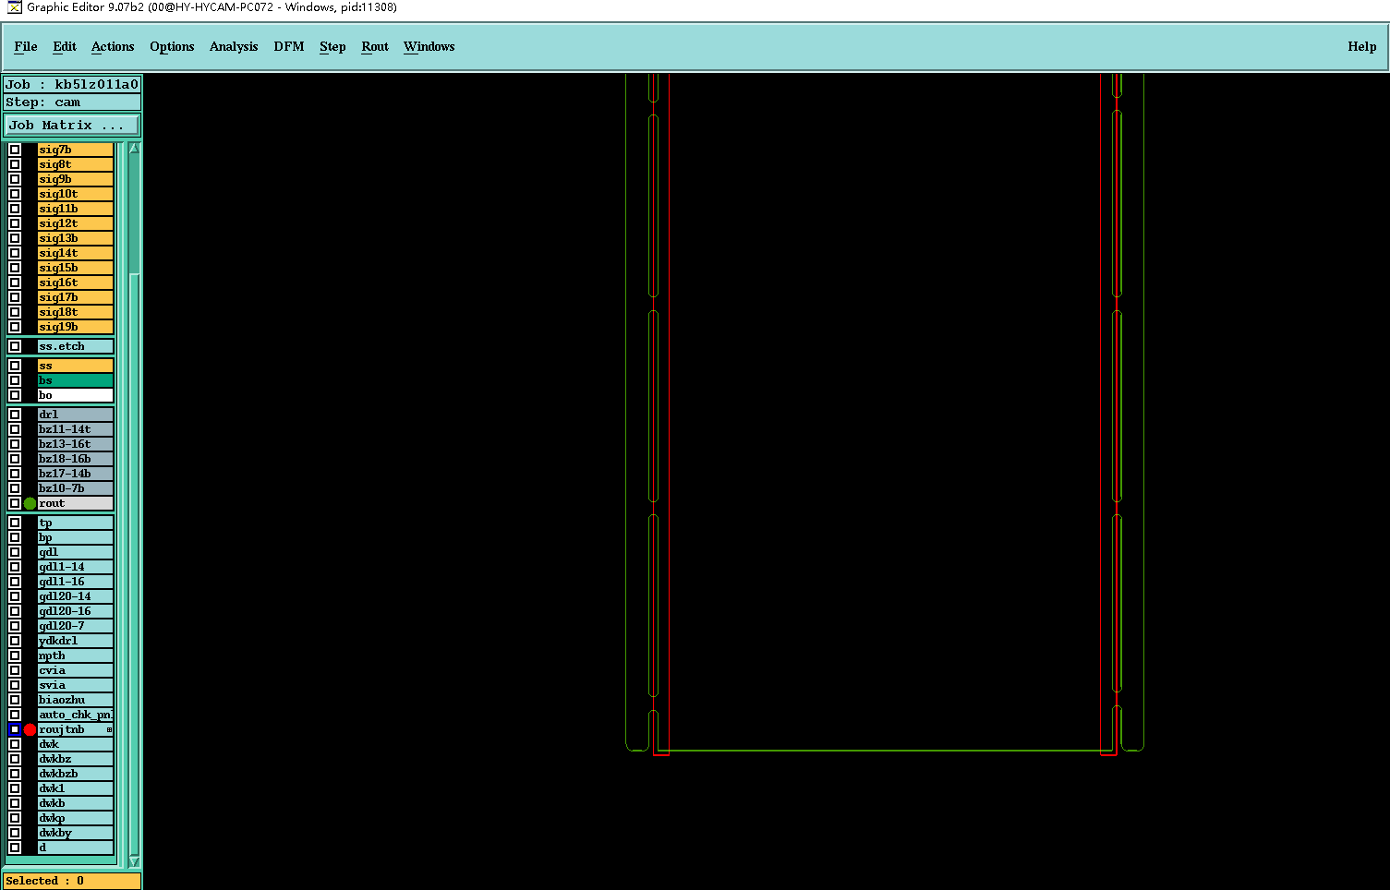This screenshot has width=1390, height=890.
Task: Toggle checkbox for layer sig10t
Action: 15,194
